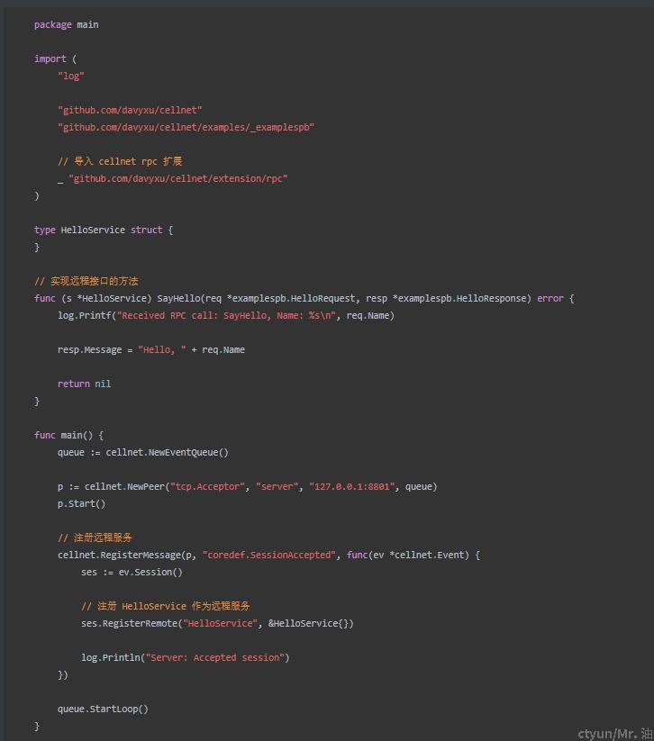Click the "return nil" statement
This screenshot has width=654, height=741.
[84, 384]
